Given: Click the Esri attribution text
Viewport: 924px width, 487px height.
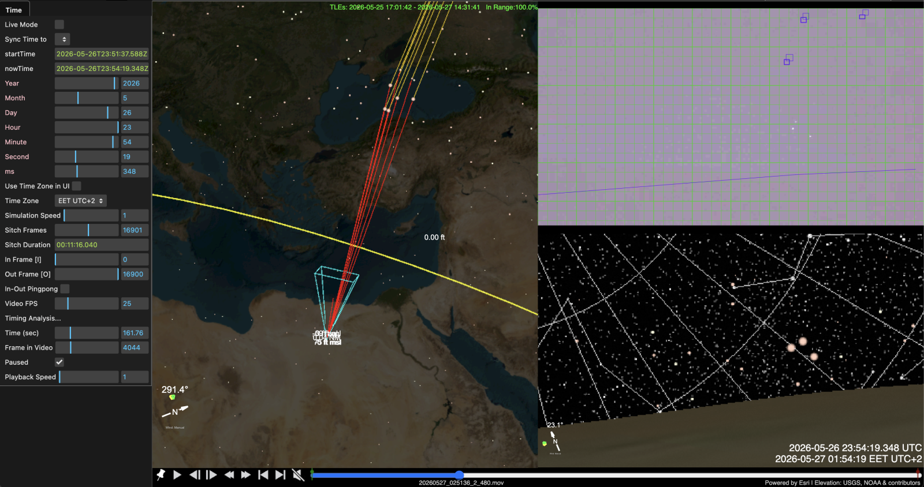Looking at the screenshot, I should (843, 483).
